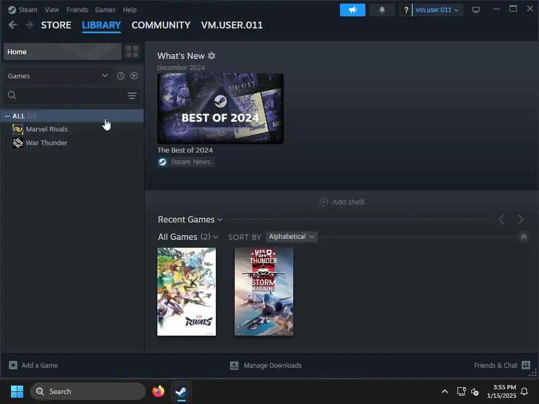Click the War Thunder list icon
Image resolution: width=539 pixels, height=404 pixels.
(17, 143)
